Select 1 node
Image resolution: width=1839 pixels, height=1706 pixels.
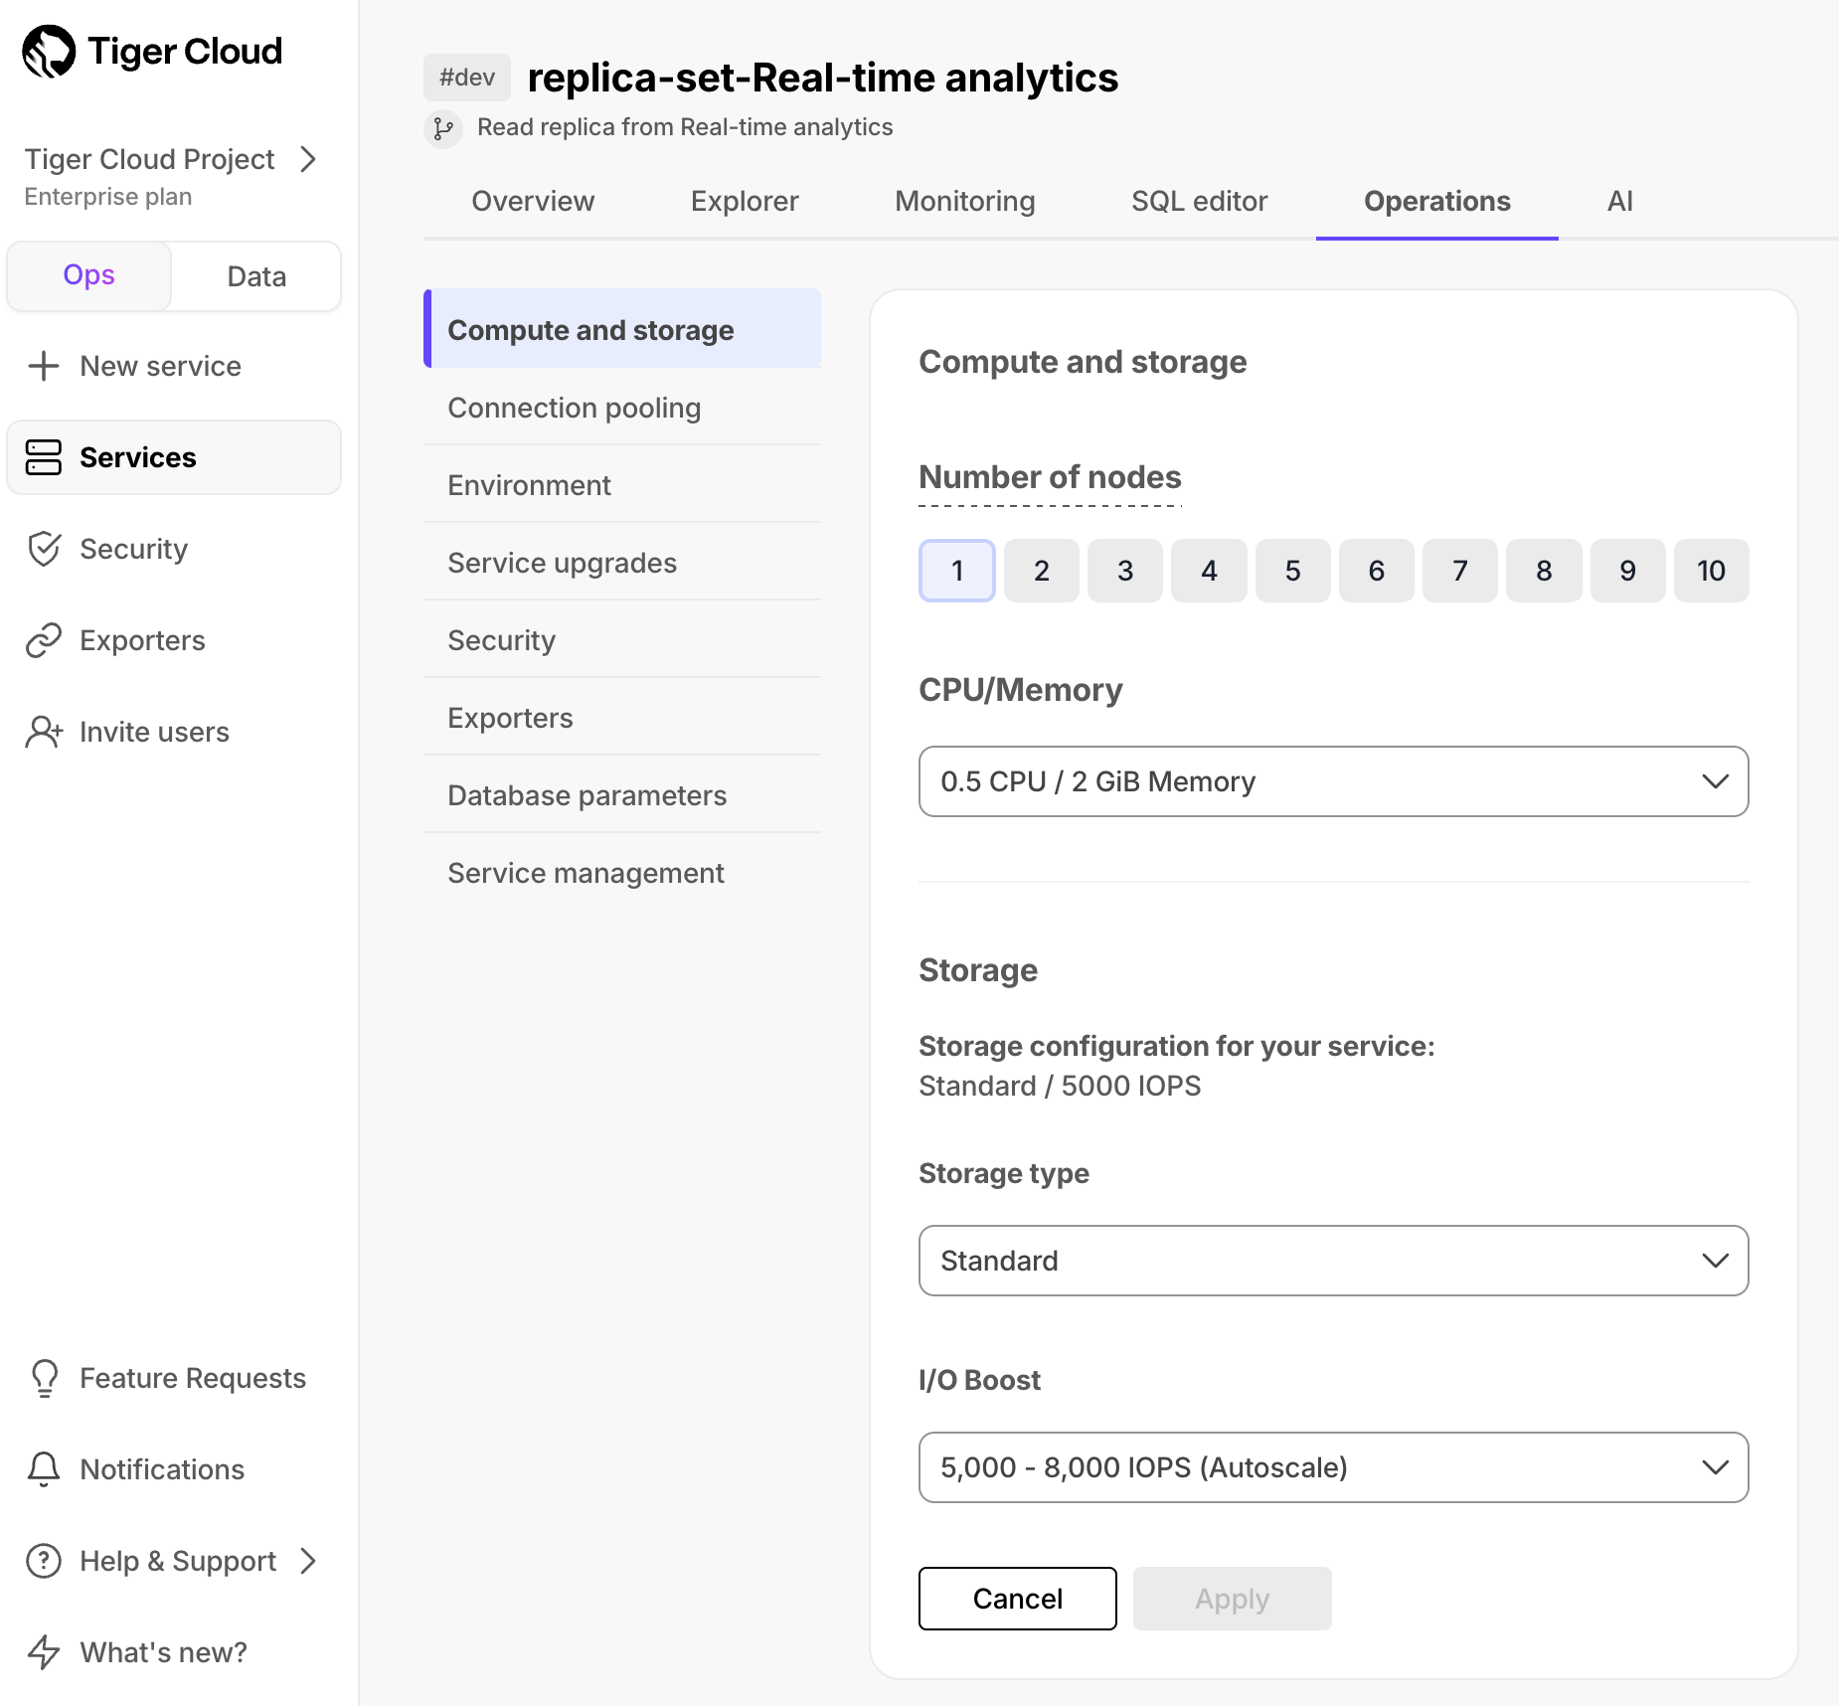pos(957,571)
